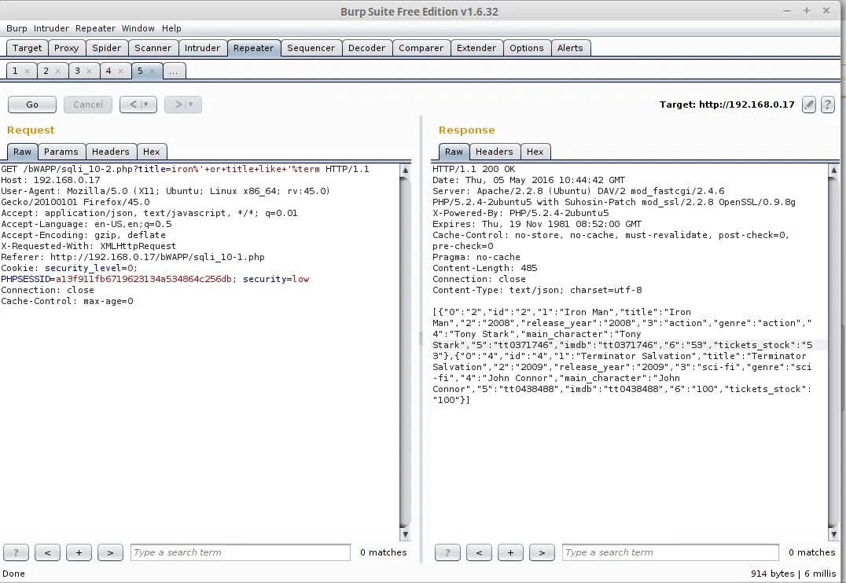Show request Hex tab
846x583 pixels.
point(152,152)
